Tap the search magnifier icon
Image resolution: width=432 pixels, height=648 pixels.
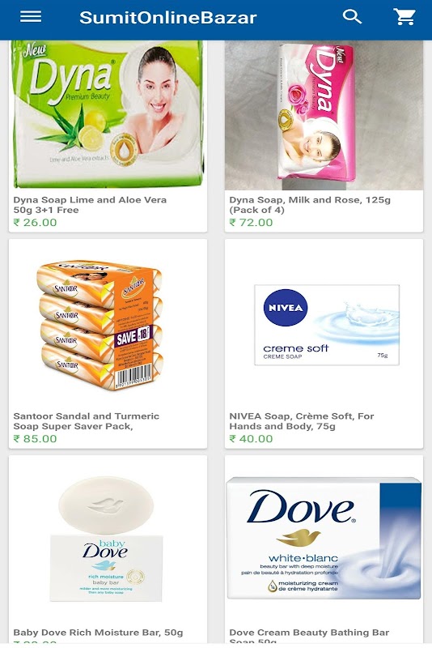click(352, 17)
